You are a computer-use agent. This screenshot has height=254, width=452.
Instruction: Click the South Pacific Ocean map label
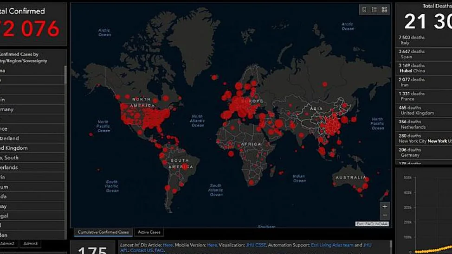112,186
